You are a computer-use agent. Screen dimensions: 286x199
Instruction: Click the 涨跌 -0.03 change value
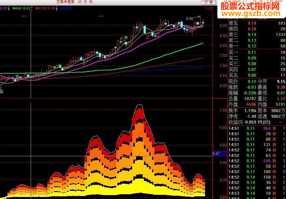(x=251, y=87)
